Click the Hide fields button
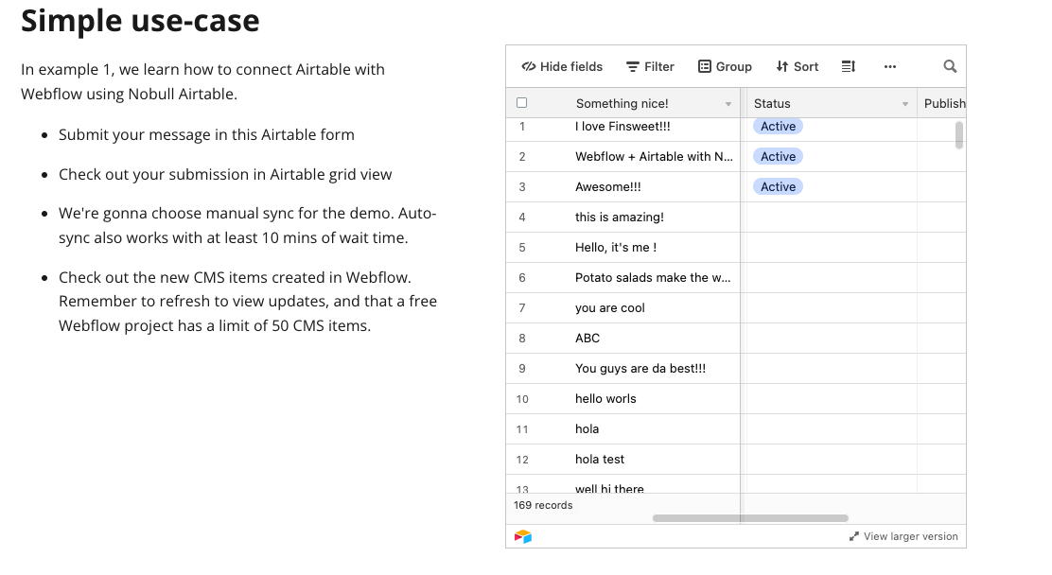This screenshot has width=1052, height=575. pyautogui.click(x=562, y=66)
